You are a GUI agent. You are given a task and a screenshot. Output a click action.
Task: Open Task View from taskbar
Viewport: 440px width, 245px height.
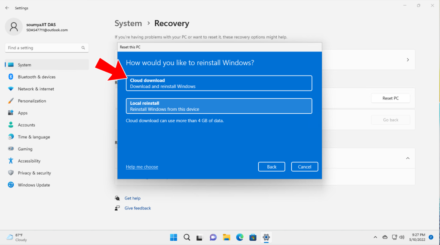(199, 237)
